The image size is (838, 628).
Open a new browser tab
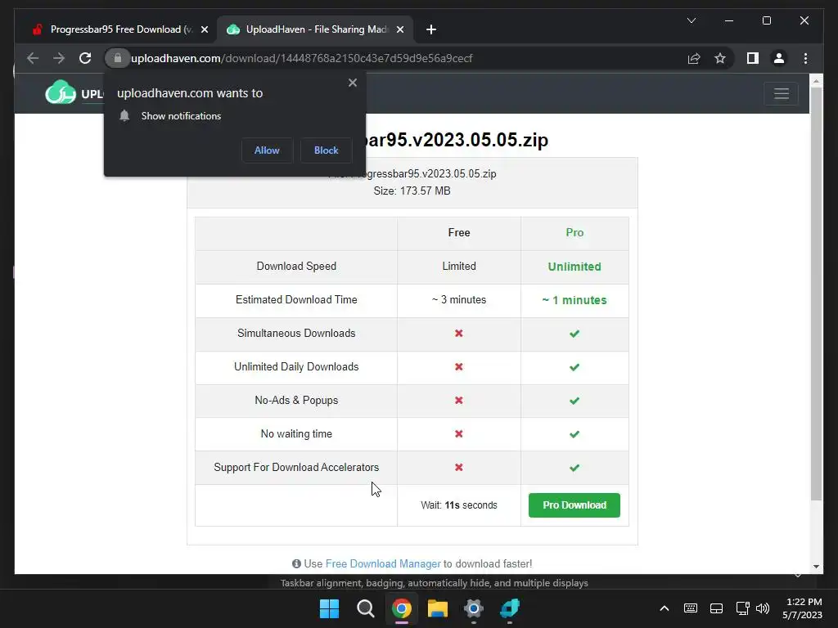click(x=431, y=29)
